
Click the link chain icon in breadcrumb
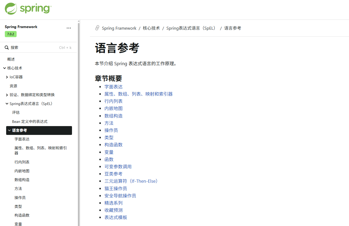[97, 28]
